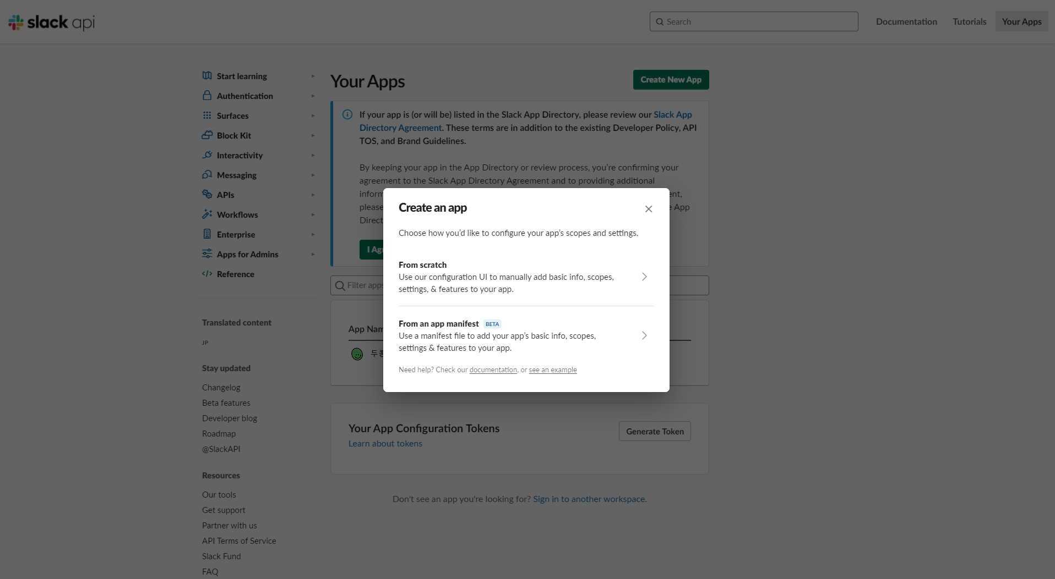
Task: Click the Reference code brackets icon
Action: point(207,274)
